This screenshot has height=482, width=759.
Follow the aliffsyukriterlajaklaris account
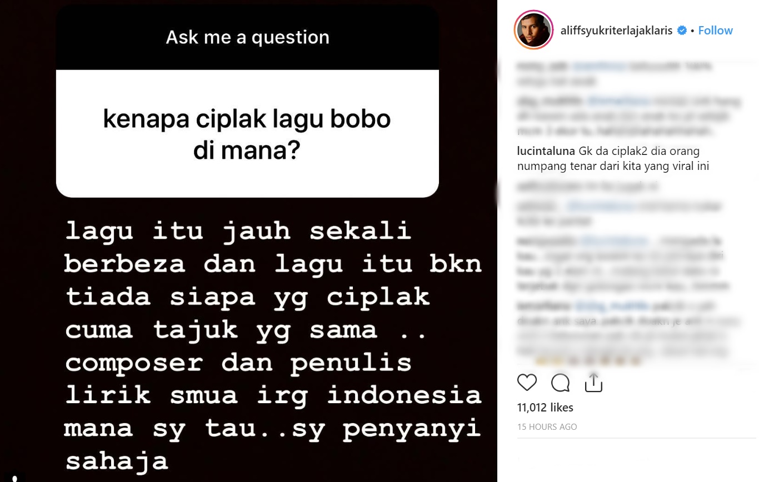pos(715,31)
